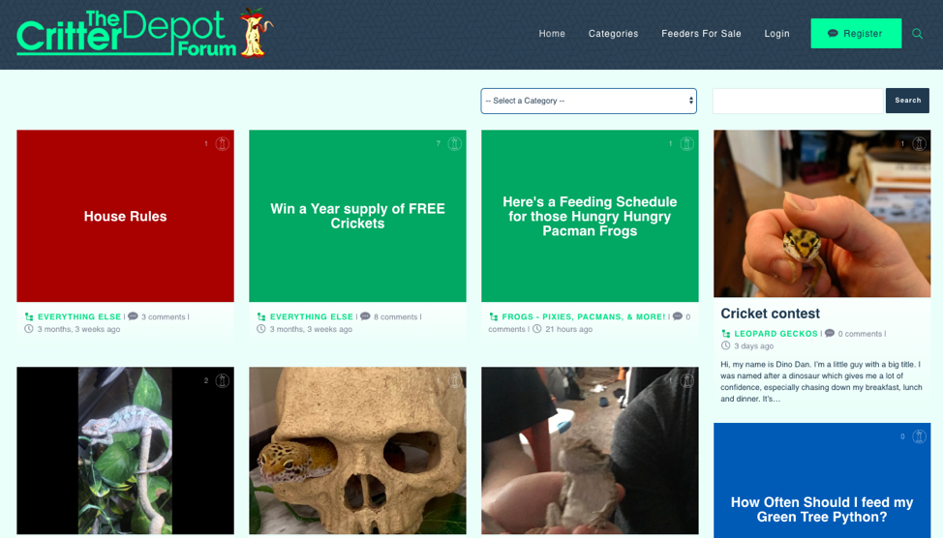Click the apple like icon on Free Crickets card

click(x=455, y=143)
